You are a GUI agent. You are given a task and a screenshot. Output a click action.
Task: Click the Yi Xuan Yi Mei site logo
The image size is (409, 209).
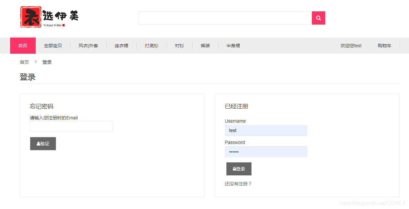pyautogui.click(x=49, y=17)
